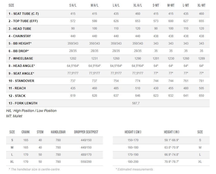Select the XL-MT column header
The image size is (216, 174).
[x=201, y=5]
